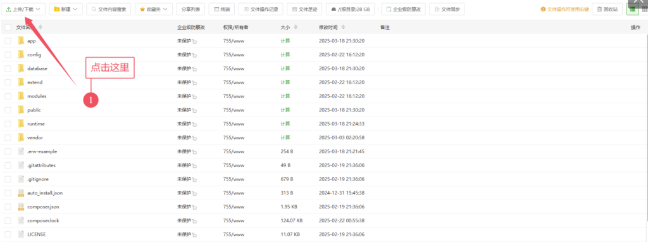
Task: View 文件操作记录 log
Action: pos(261,9)
